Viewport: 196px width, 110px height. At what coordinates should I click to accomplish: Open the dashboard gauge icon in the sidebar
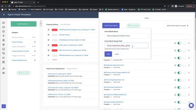coord(3,23)
